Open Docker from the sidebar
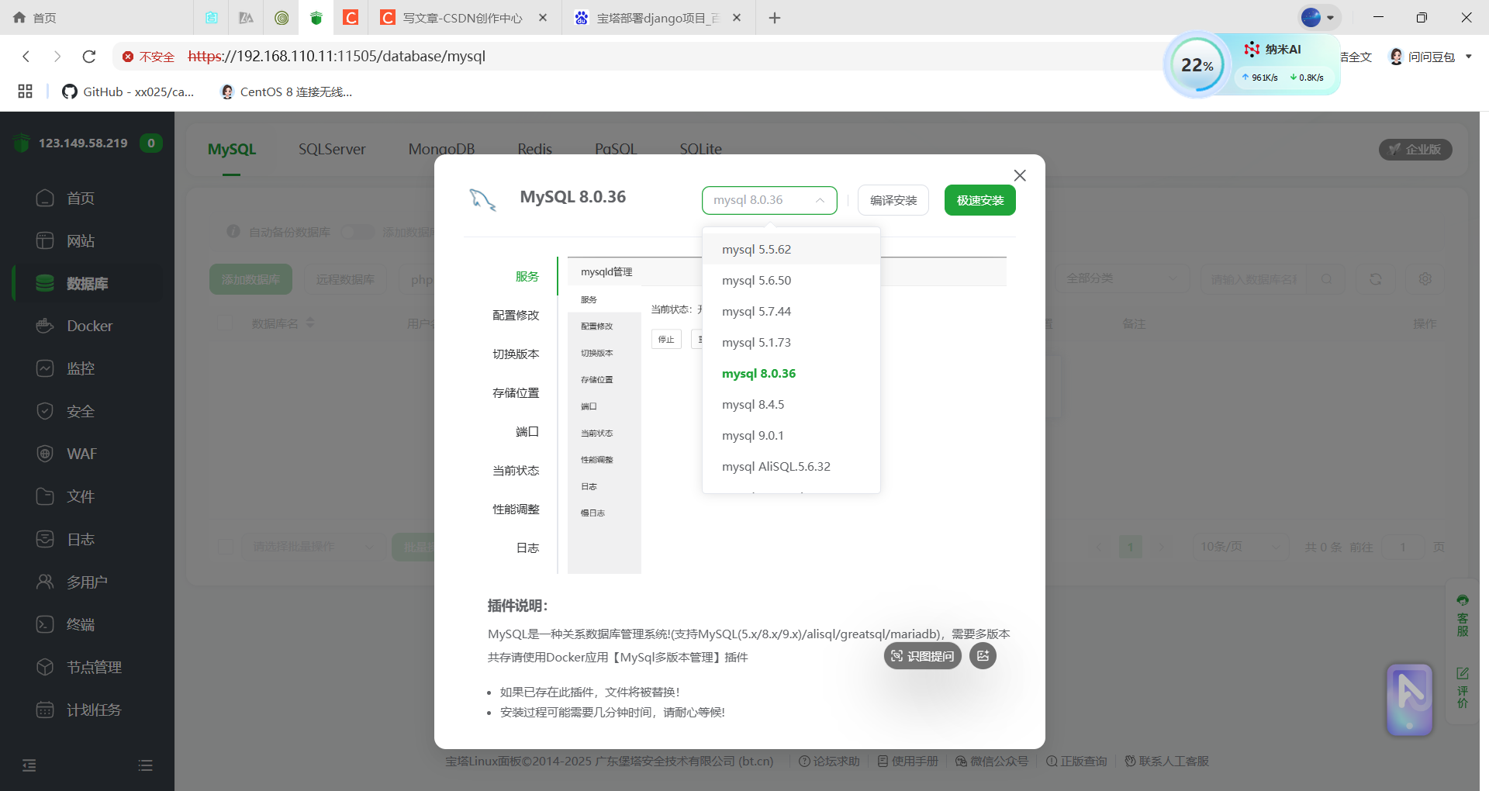1489x791 pixels. (89, 326)
